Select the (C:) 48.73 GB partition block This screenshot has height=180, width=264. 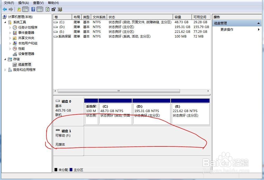115,112
